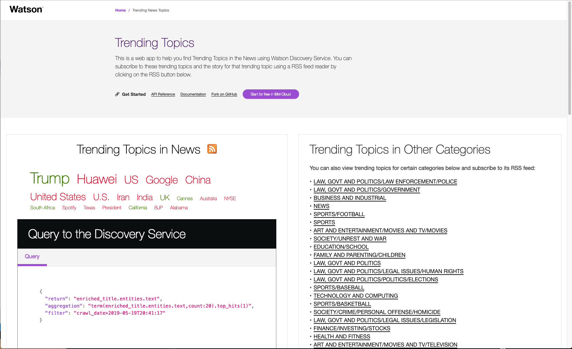
Task: Open the standalone SPORTS category
Action: pyautogui.click(x=324, y=223)
